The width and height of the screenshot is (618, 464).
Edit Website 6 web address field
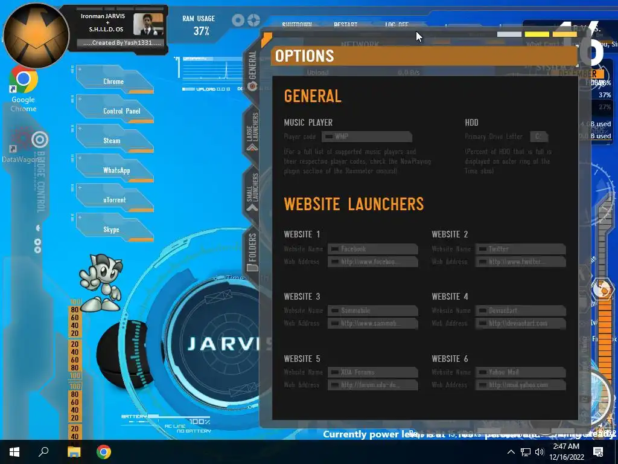point(521,385)
